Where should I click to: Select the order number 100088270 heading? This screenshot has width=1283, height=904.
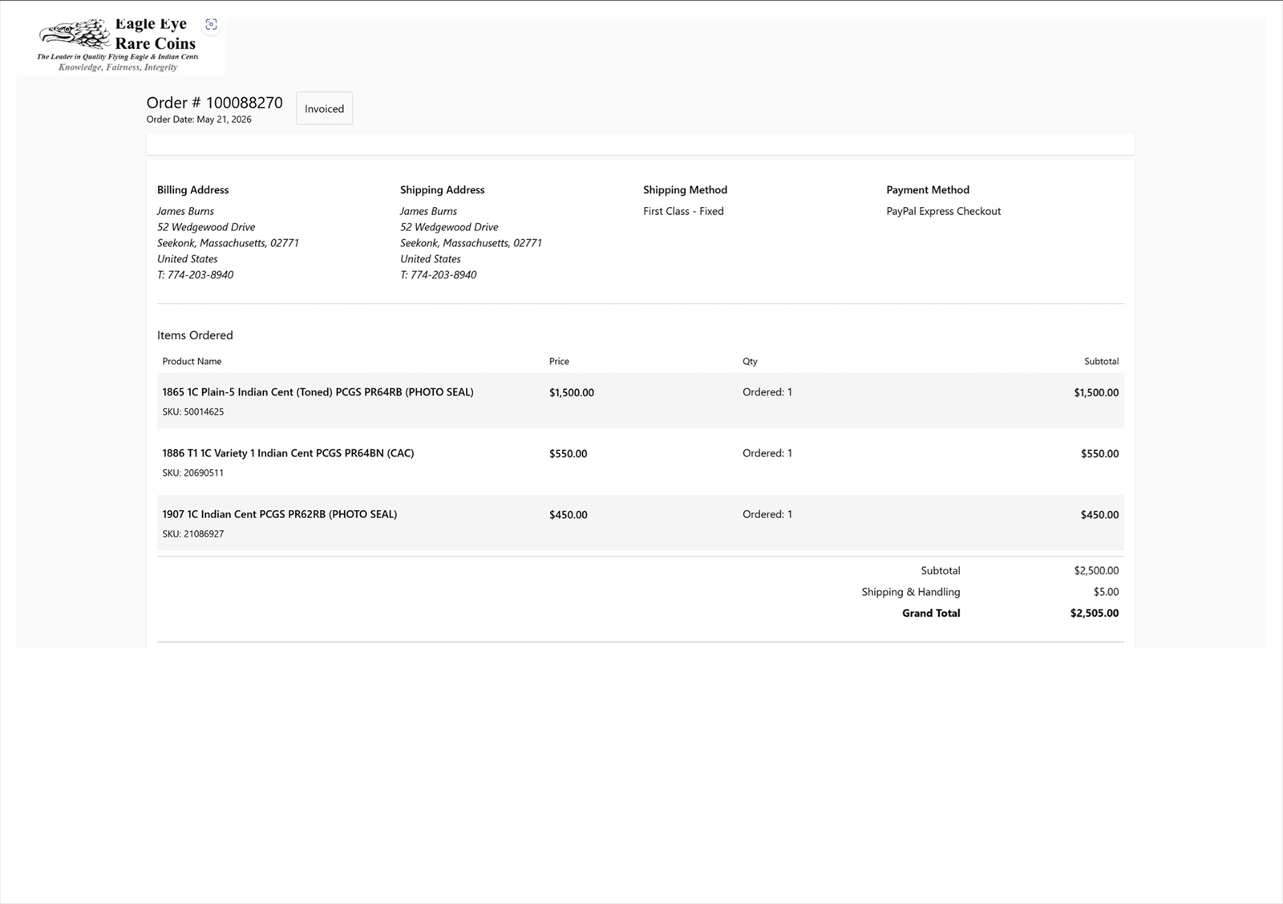(x=214, y=103)
